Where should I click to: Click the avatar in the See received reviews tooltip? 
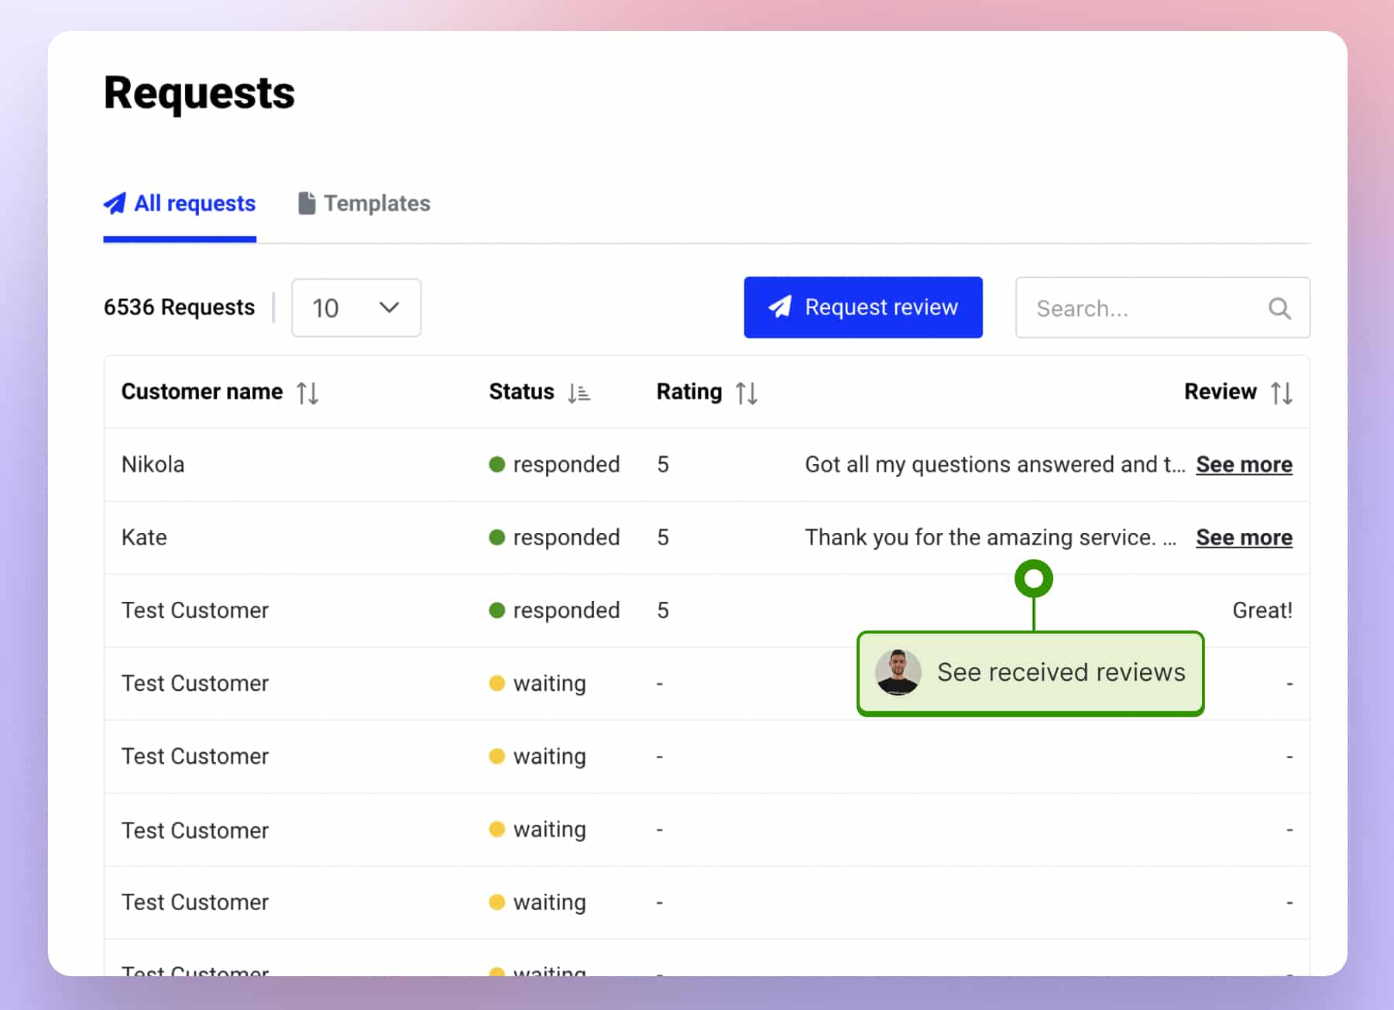click(x=898, y=672)
